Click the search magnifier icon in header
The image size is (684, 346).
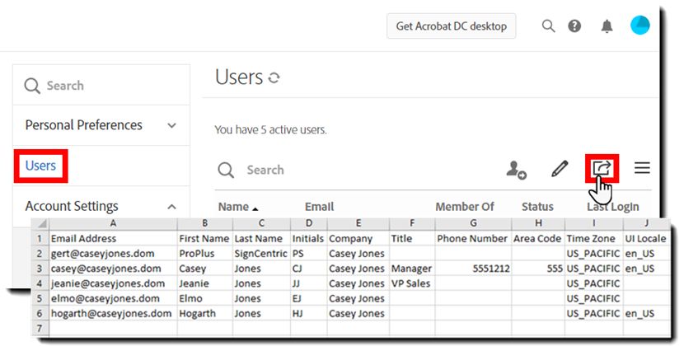(548, 26)
